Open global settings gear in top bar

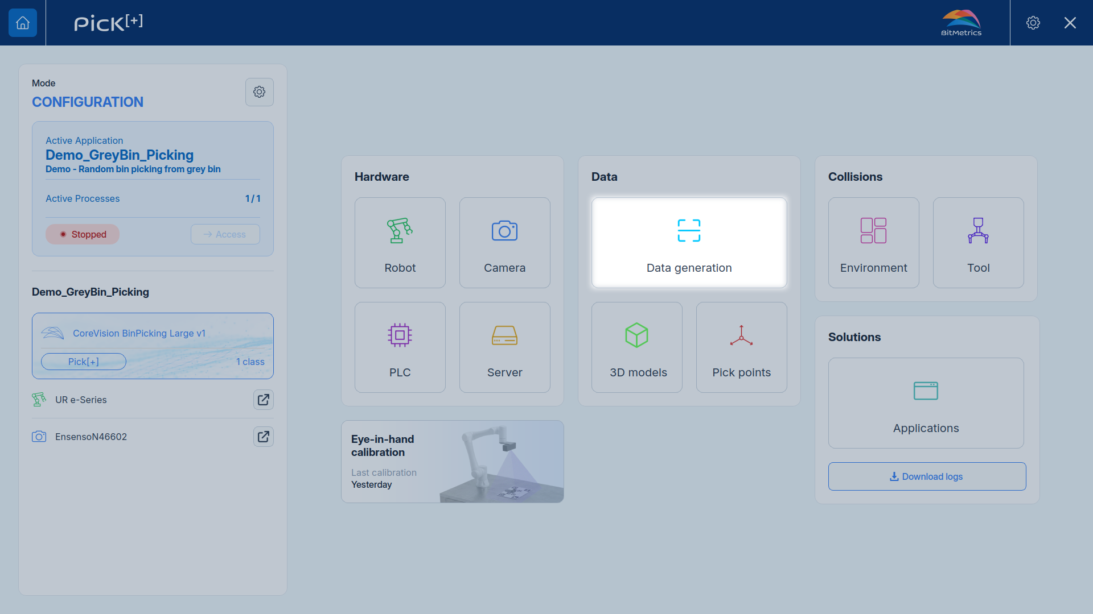coord(1033,23)
